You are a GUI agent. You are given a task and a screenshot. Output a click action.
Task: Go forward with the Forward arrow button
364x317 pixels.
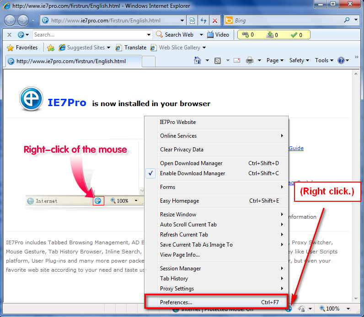coord(23,21)
